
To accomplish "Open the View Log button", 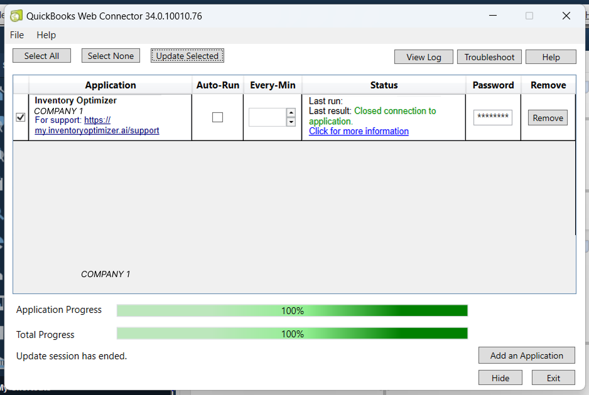I will (x=424, y=57).
